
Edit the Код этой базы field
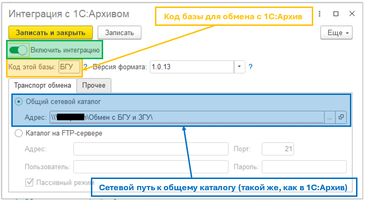point(69,67)
